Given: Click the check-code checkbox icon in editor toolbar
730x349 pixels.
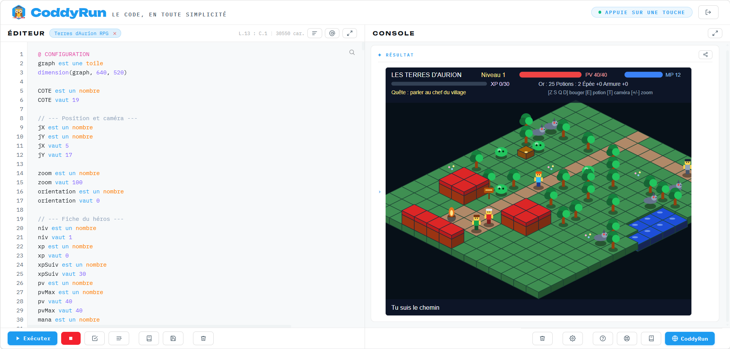Looking at the screenshot, I should point(95,338).
